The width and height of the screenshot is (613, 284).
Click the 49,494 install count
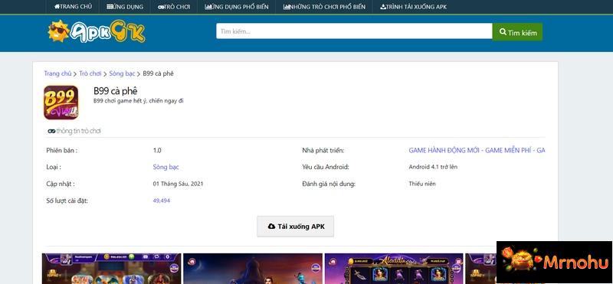point(162,201)
